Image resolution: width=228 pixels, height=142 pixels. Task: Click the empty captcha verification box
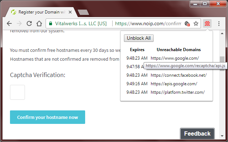click(17, 92)
